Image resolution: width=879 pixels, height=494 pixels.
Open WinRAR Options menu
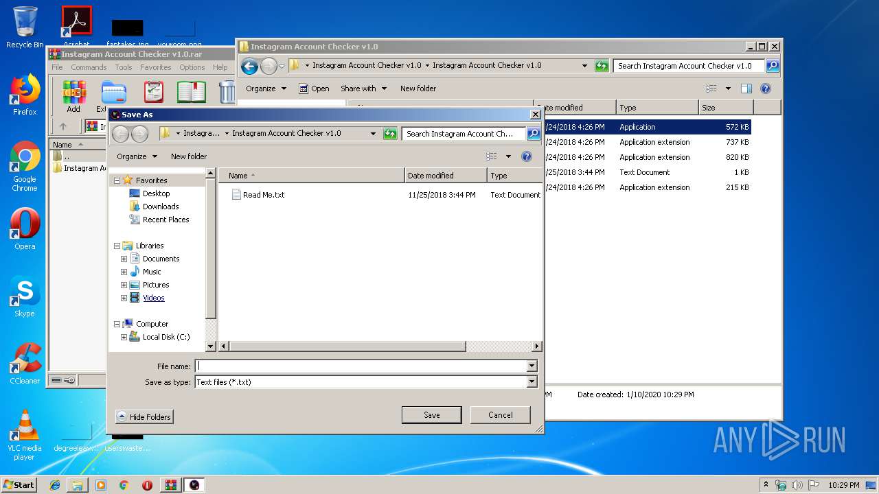tap(192, 67)
